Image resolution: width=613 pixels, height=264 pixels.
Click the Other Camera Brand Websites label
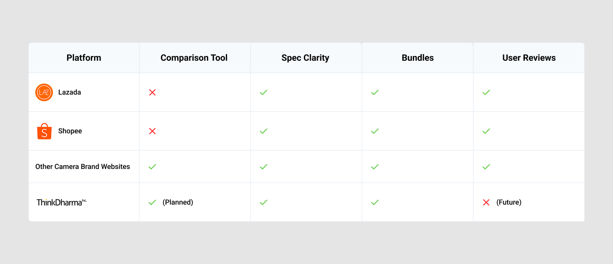point(82,167)
